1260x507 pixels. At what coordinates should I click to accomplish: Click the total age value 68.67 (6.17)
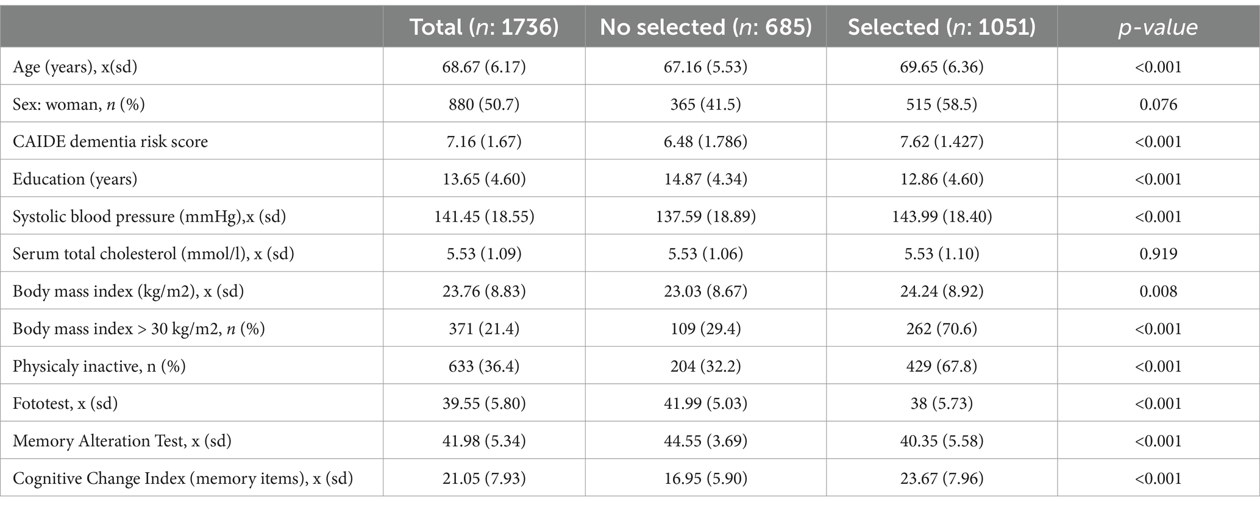click(x=484, y=66)
